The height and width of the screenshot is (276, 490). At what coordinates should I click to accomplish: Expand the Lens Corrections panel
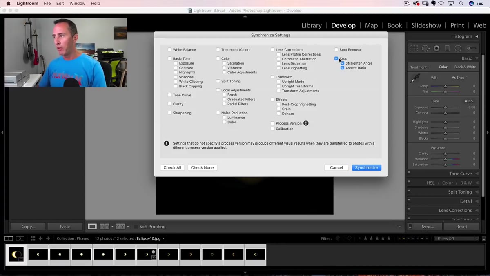[x=477, y=210]
